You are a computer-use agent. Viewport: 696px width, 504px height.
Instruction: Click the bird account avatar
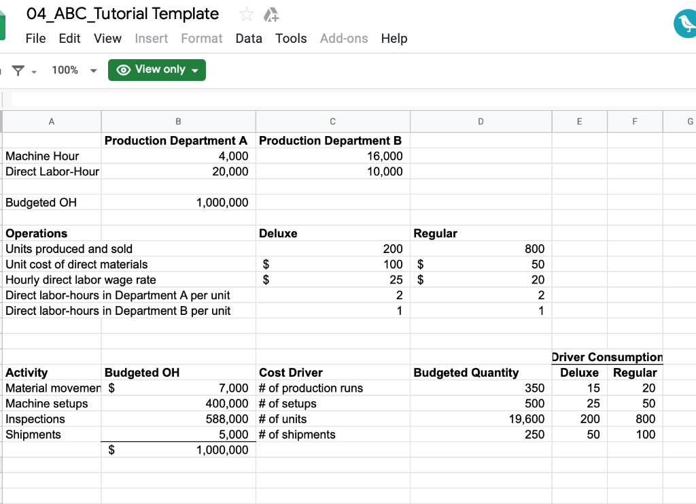click(685, 23)
